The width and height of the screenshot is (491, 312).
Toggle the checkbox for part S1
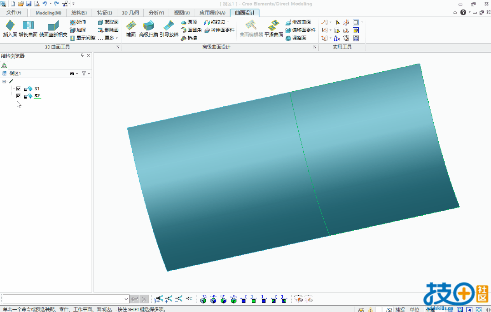click(19, 89)
